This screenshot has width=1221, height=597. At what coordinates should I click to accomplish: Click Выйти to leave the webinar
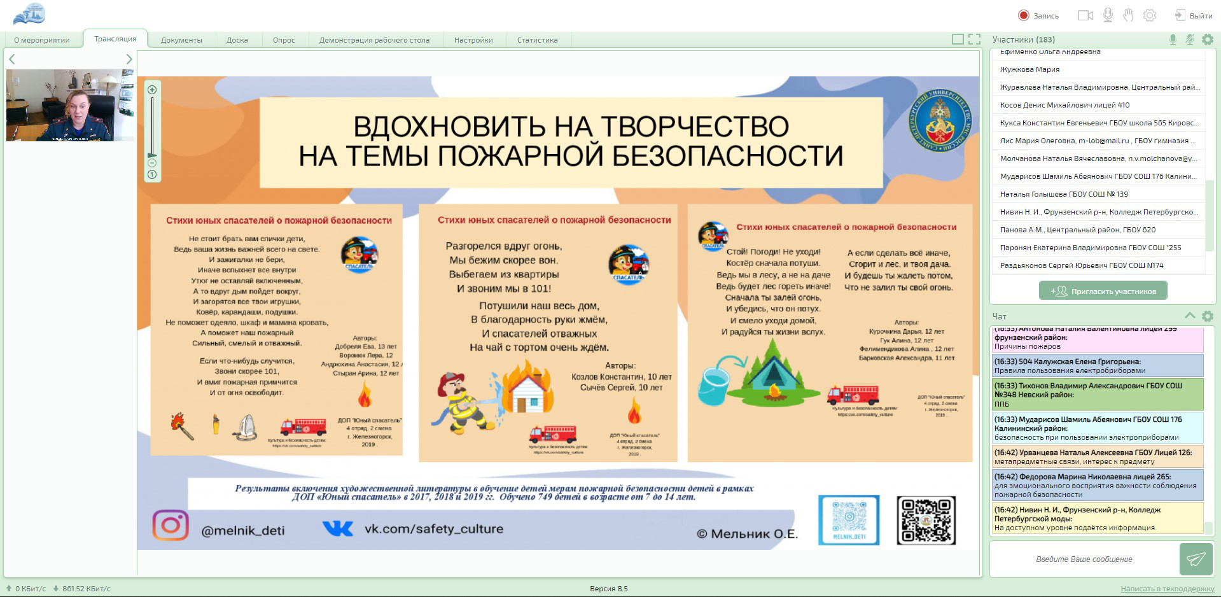[1193, 15]
